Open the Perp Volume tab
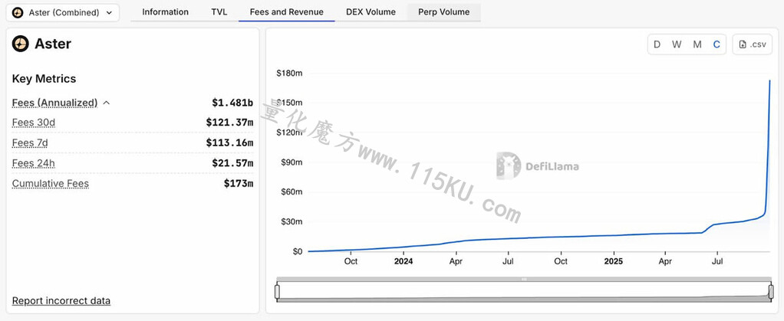784x321 pixels. coord(444,12)
